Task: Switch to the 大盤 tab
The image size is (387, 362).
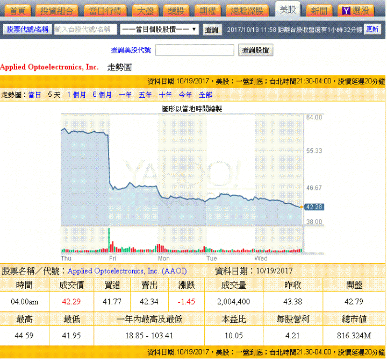Action: click(x=145, y=11)
